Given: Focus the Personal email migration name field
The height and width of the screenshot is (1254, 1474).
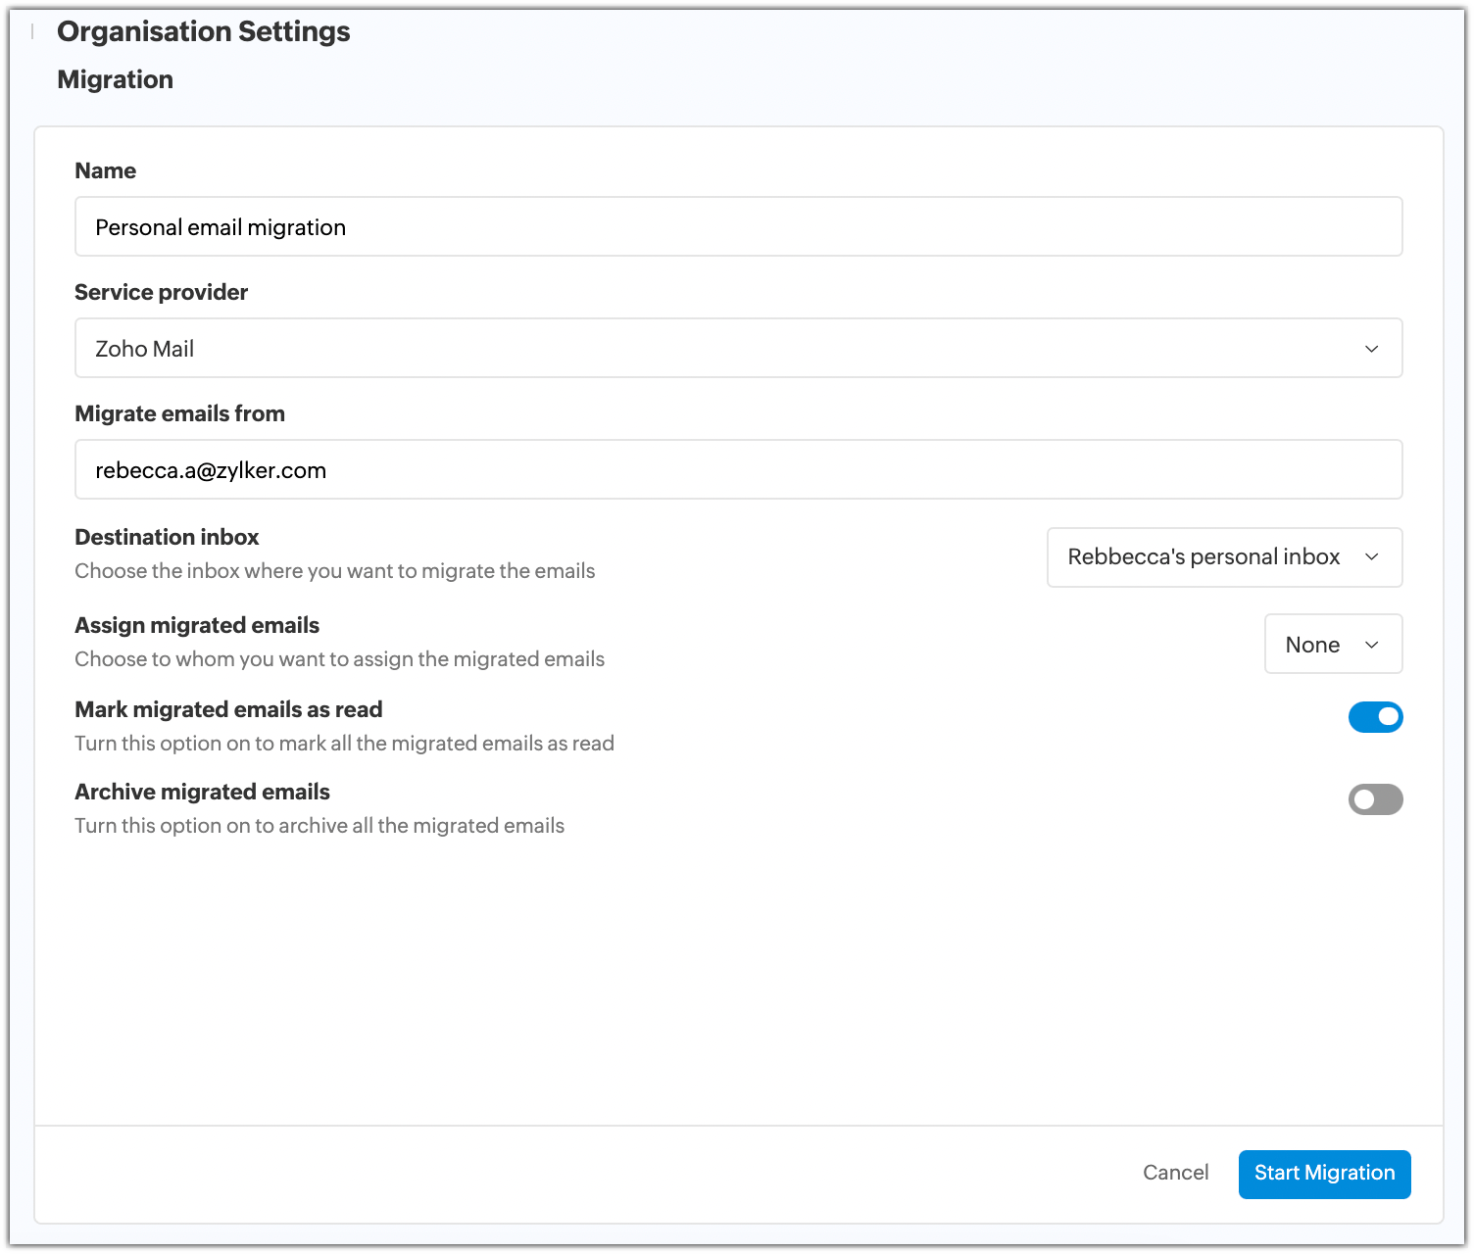Looking at the screenshot, I should (x=737, y=227).
